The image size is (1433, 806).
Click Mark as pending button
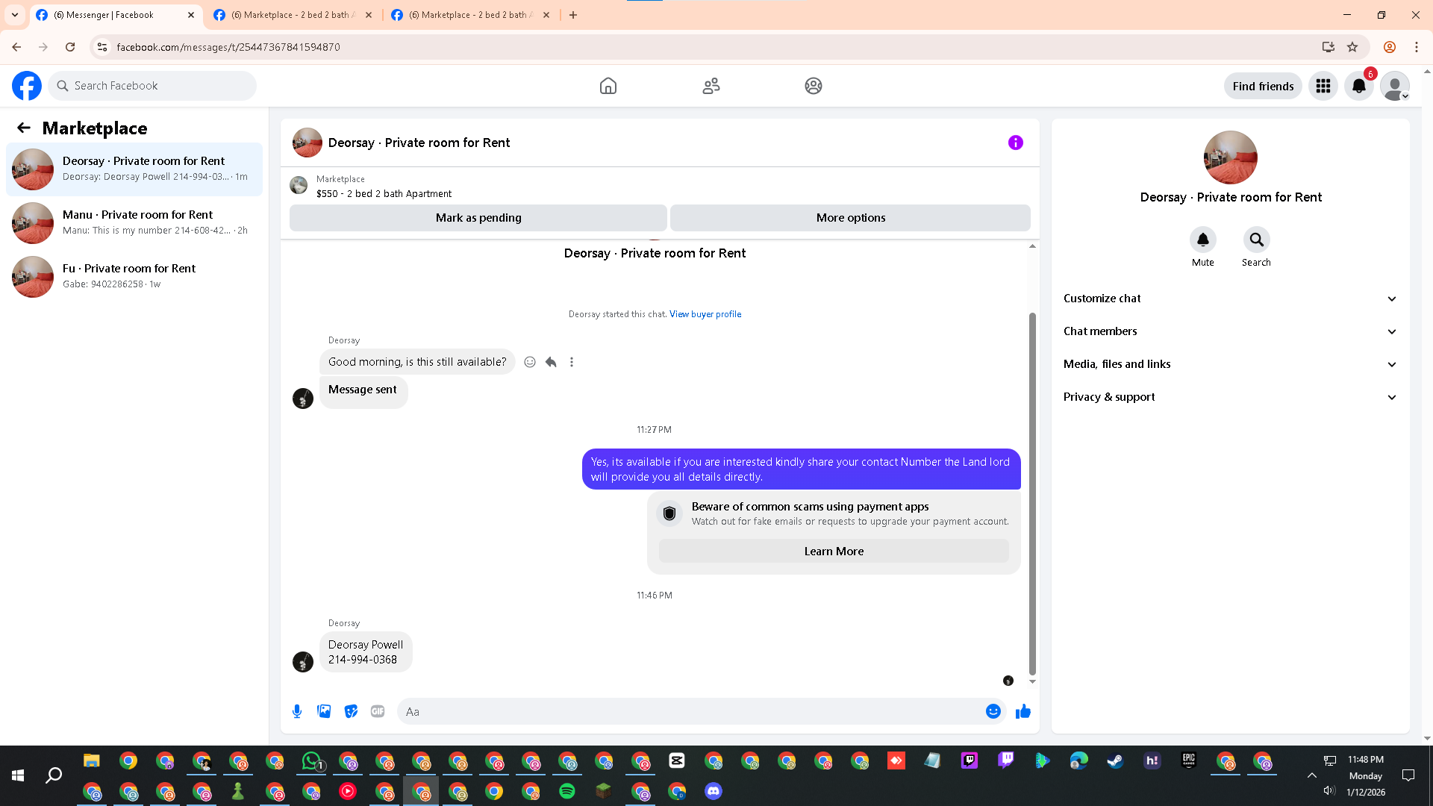tap(478, 218)
